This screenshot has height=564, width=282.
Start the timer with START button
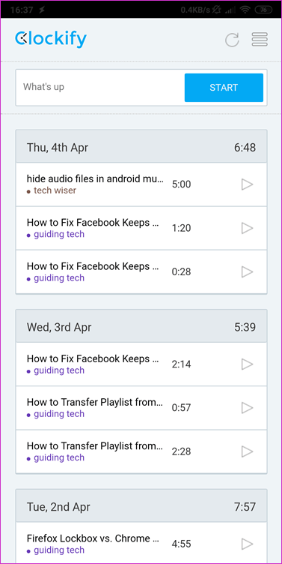pos(224,88)
